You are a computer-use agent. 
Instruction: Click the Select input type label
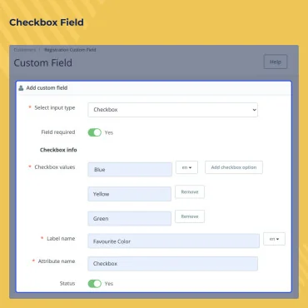click(55, 108)
